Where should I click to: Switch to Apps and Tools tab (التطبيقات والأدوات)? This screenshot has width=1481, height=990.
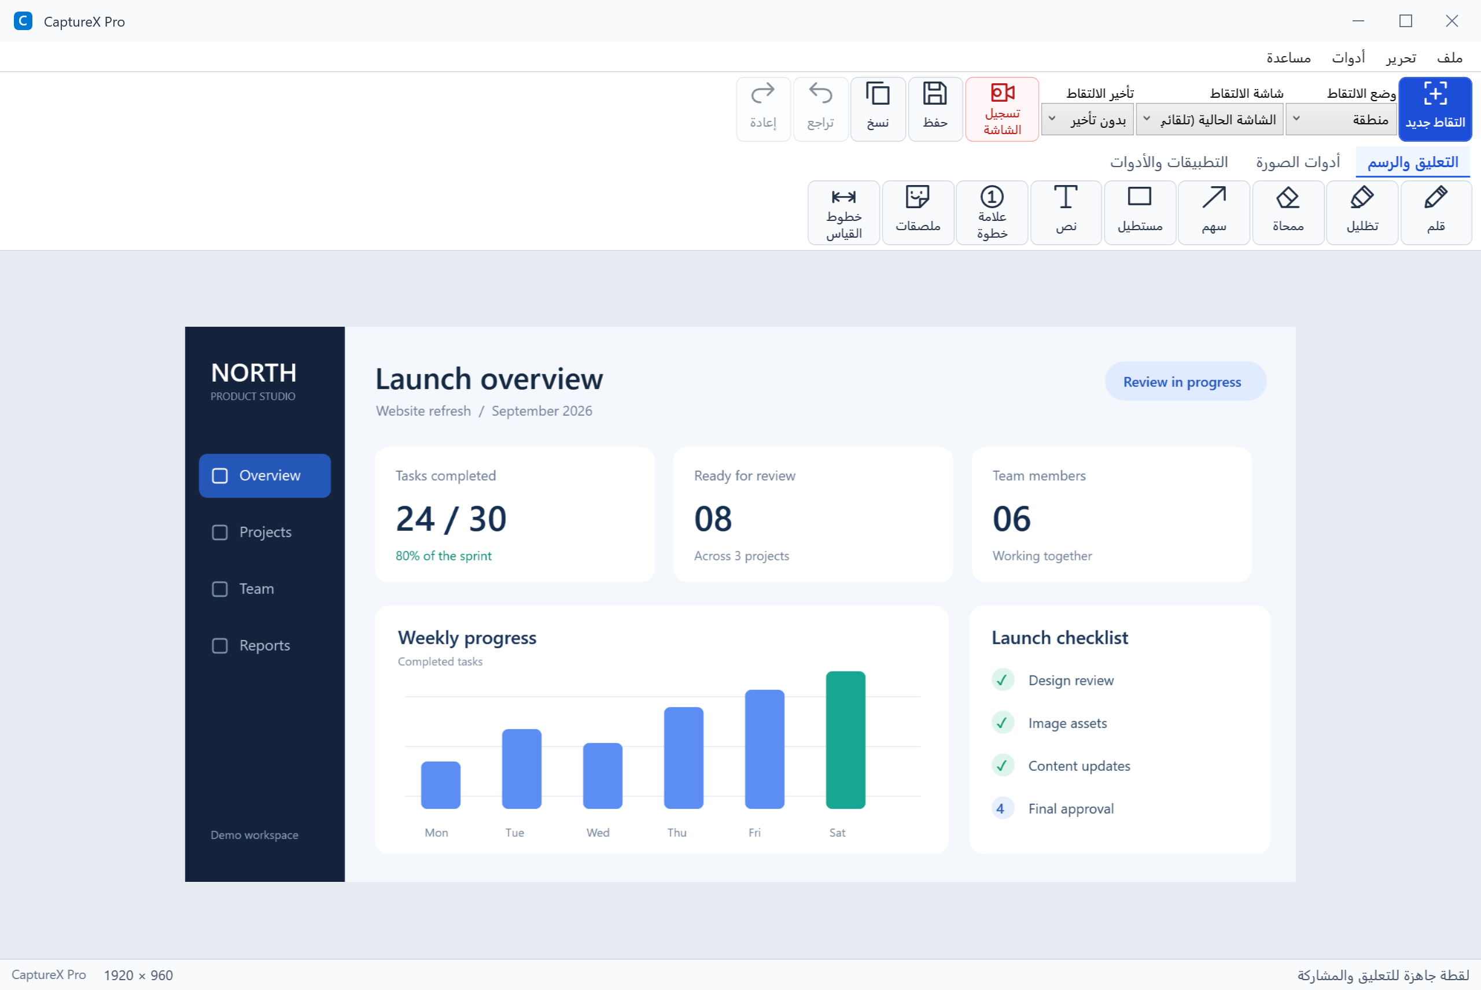(x=1169, y=162)
